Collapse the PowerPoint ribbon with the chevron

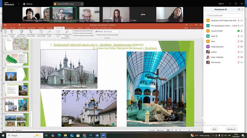202,38
